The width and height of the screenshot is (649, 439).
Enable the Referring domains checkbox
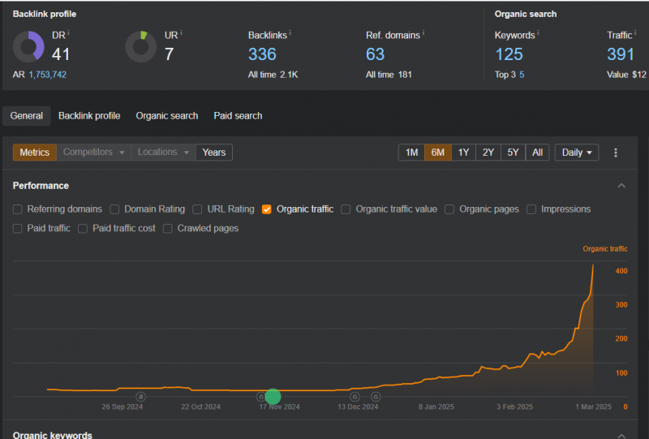point(18,209)
